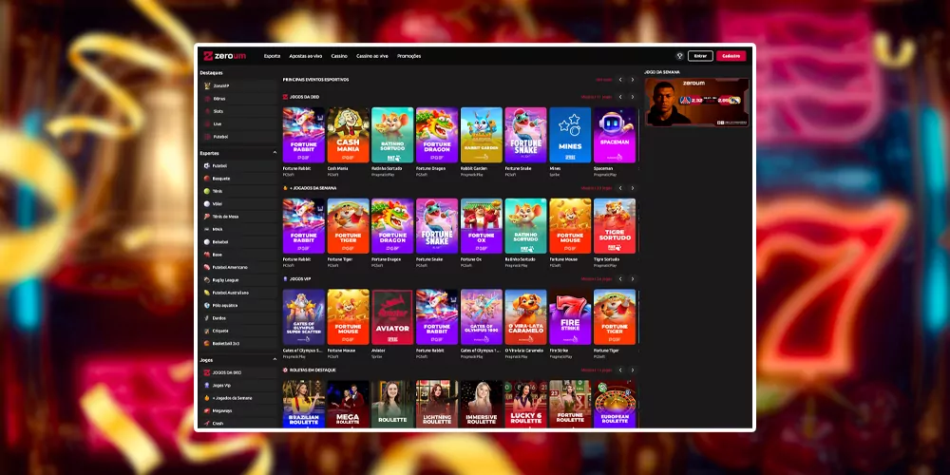This screenshot has width=950, height=475.
Task: Collapse the Esportes sidebar section
Action: pyautogui.click(x=275, y=153)
